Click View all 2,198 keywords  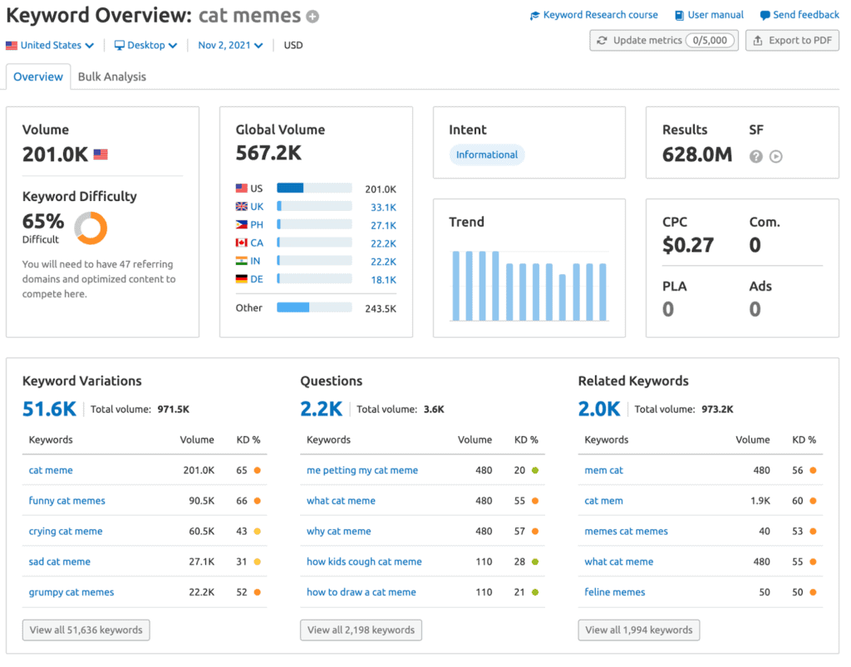(361, 630)
